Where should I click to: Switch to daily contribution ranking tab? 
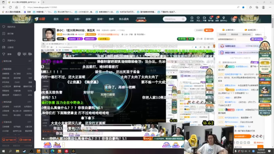222,35
